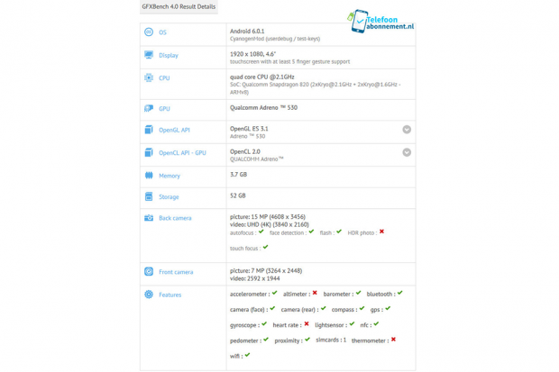The height and width of the screenshot is (372, 559).
Task: Click the HDR photo red cross
Action: 381,231
